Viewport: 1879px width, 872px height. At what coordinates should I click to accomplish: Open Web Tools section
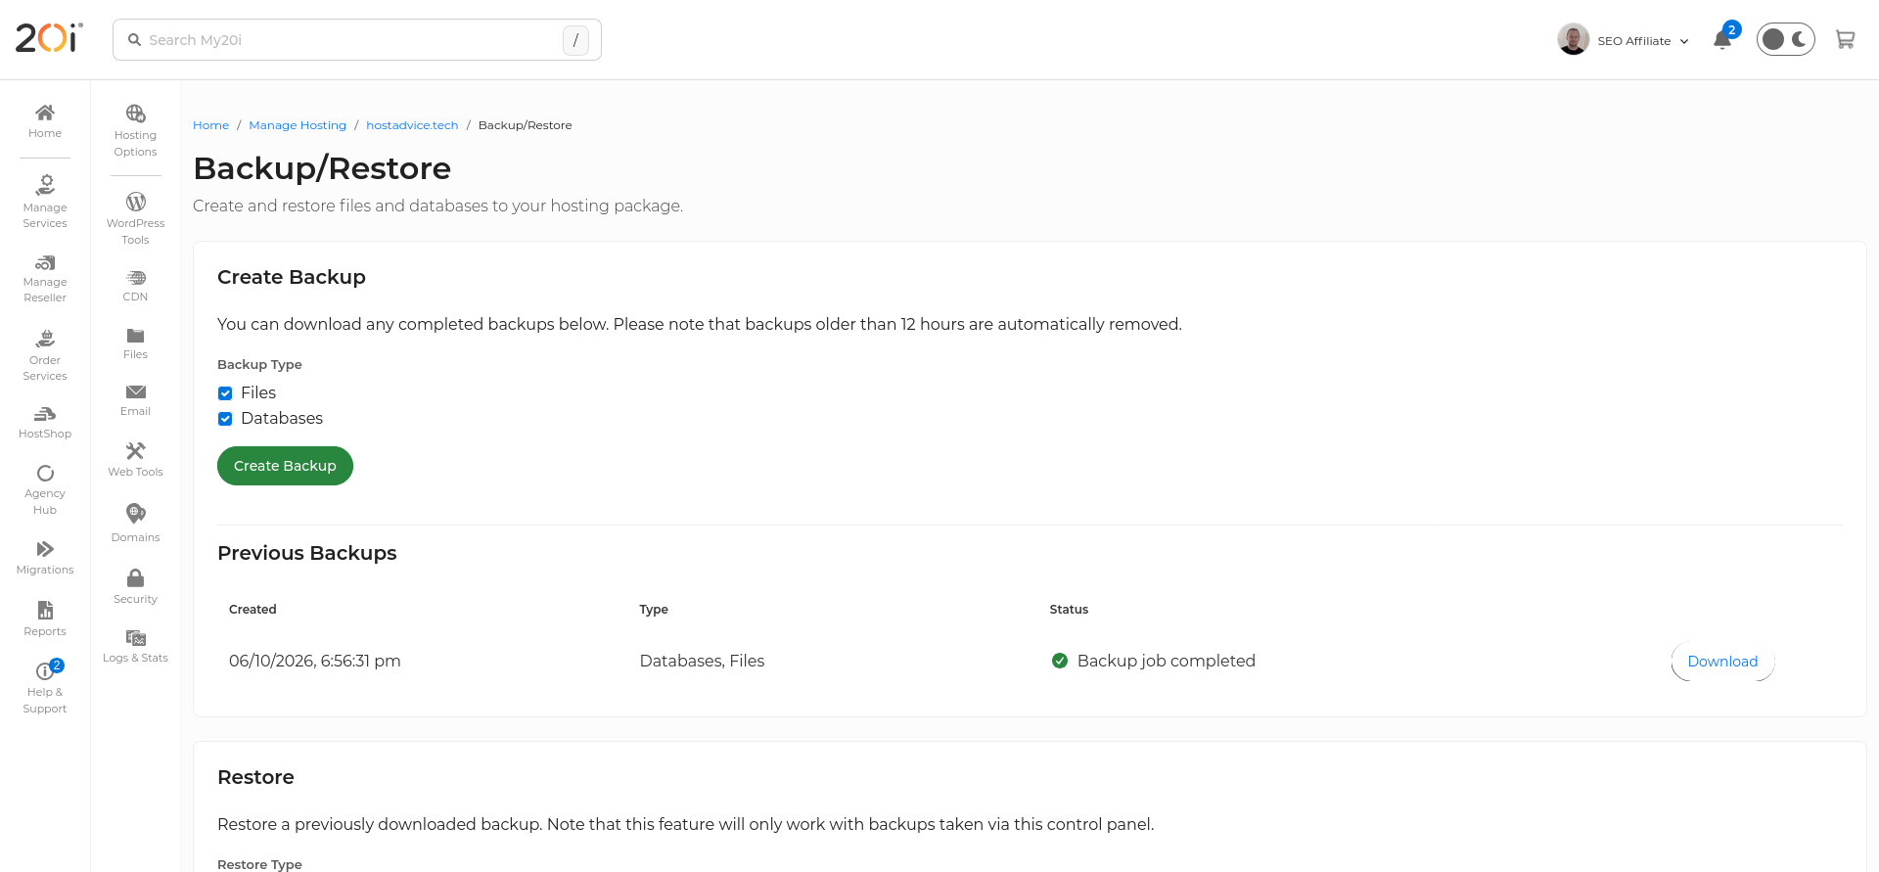(x=135, y=460)
